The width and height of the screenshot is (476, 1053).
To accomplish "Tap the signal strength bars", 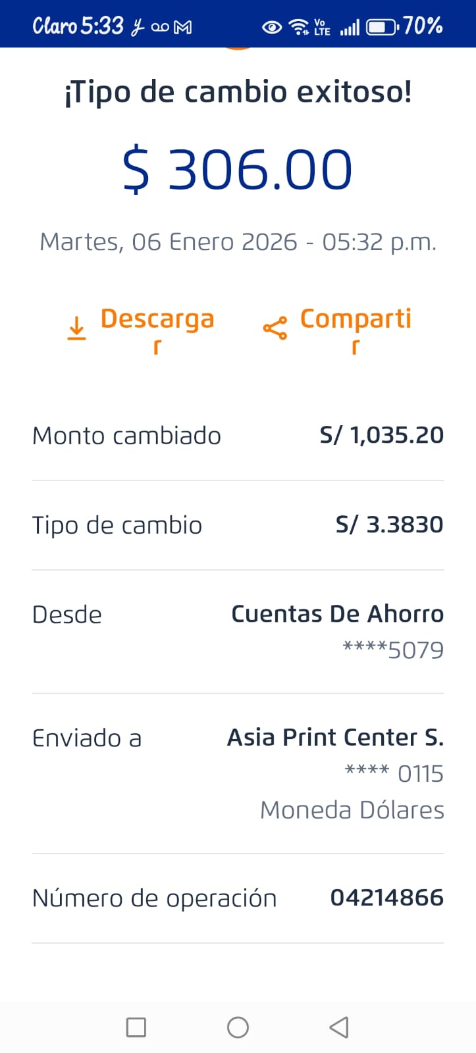I will [x=350, y=28].
